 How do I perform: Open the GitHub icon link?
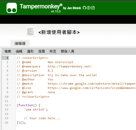[x=84, y=8]
